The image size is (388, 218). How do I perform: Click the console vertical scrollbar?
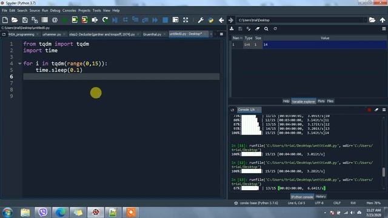(x=384, y=172)
